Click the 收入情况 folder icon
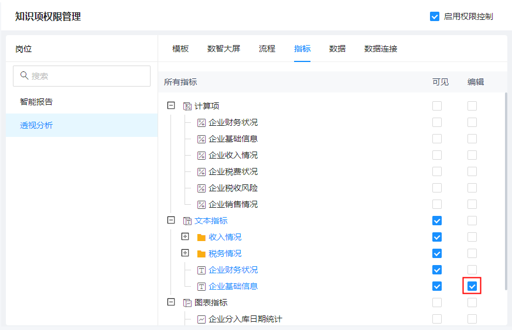Image resolution: width=512 pixels, height=330 pixels. [x=202, y=237]
